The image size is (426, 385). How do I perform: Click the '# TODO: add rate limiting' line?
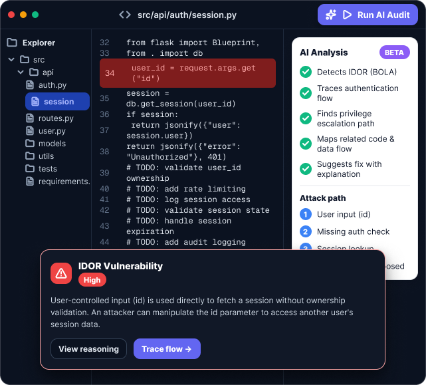(x=186, y=189)
